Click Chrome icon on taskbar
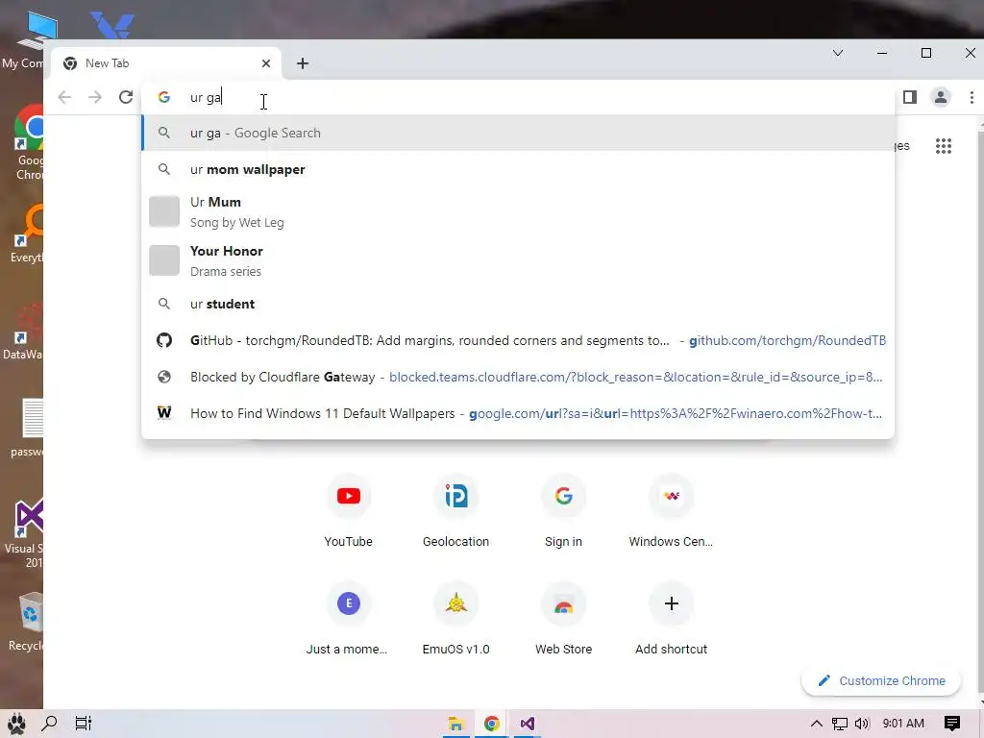 (x=491, y=724)
